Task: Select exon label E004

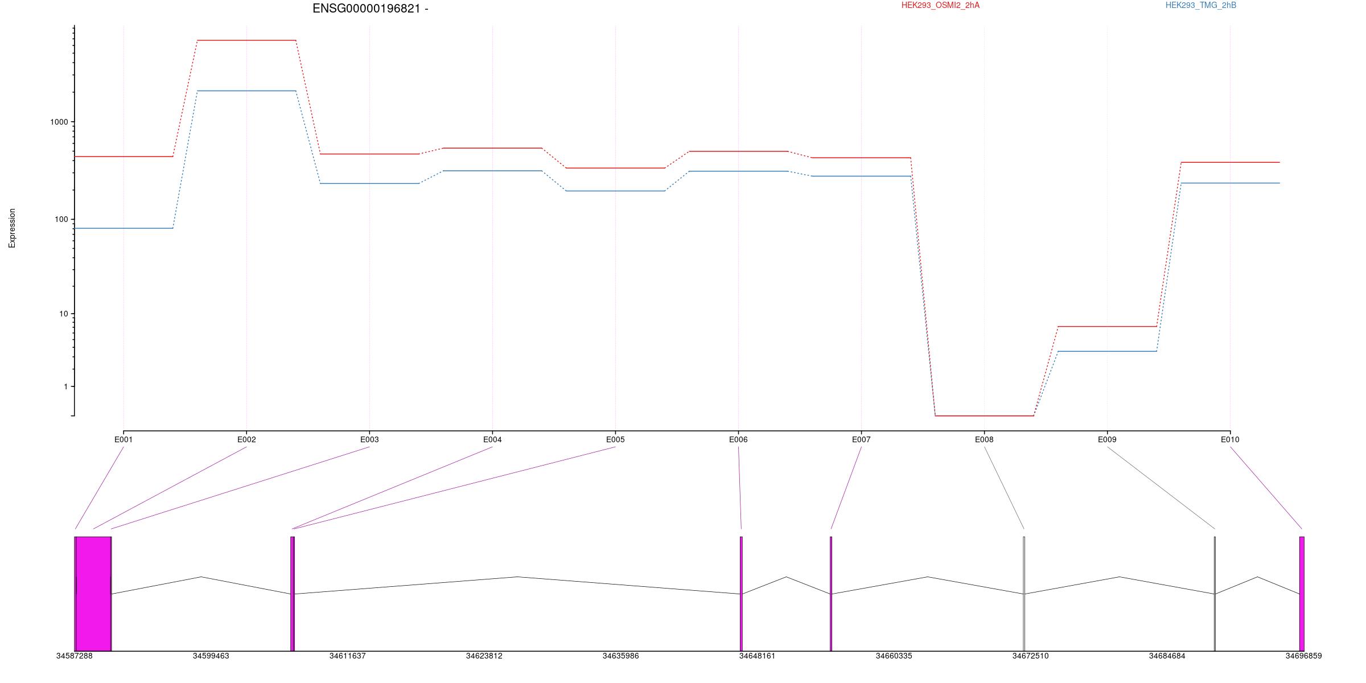Action: coord(492,439)
